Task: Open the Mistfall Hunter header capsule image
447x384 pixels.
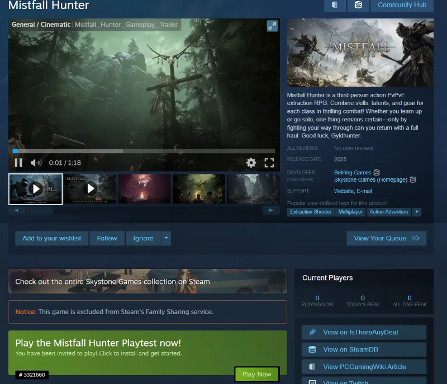Action: pyautogui.click(x=360, y=53)
